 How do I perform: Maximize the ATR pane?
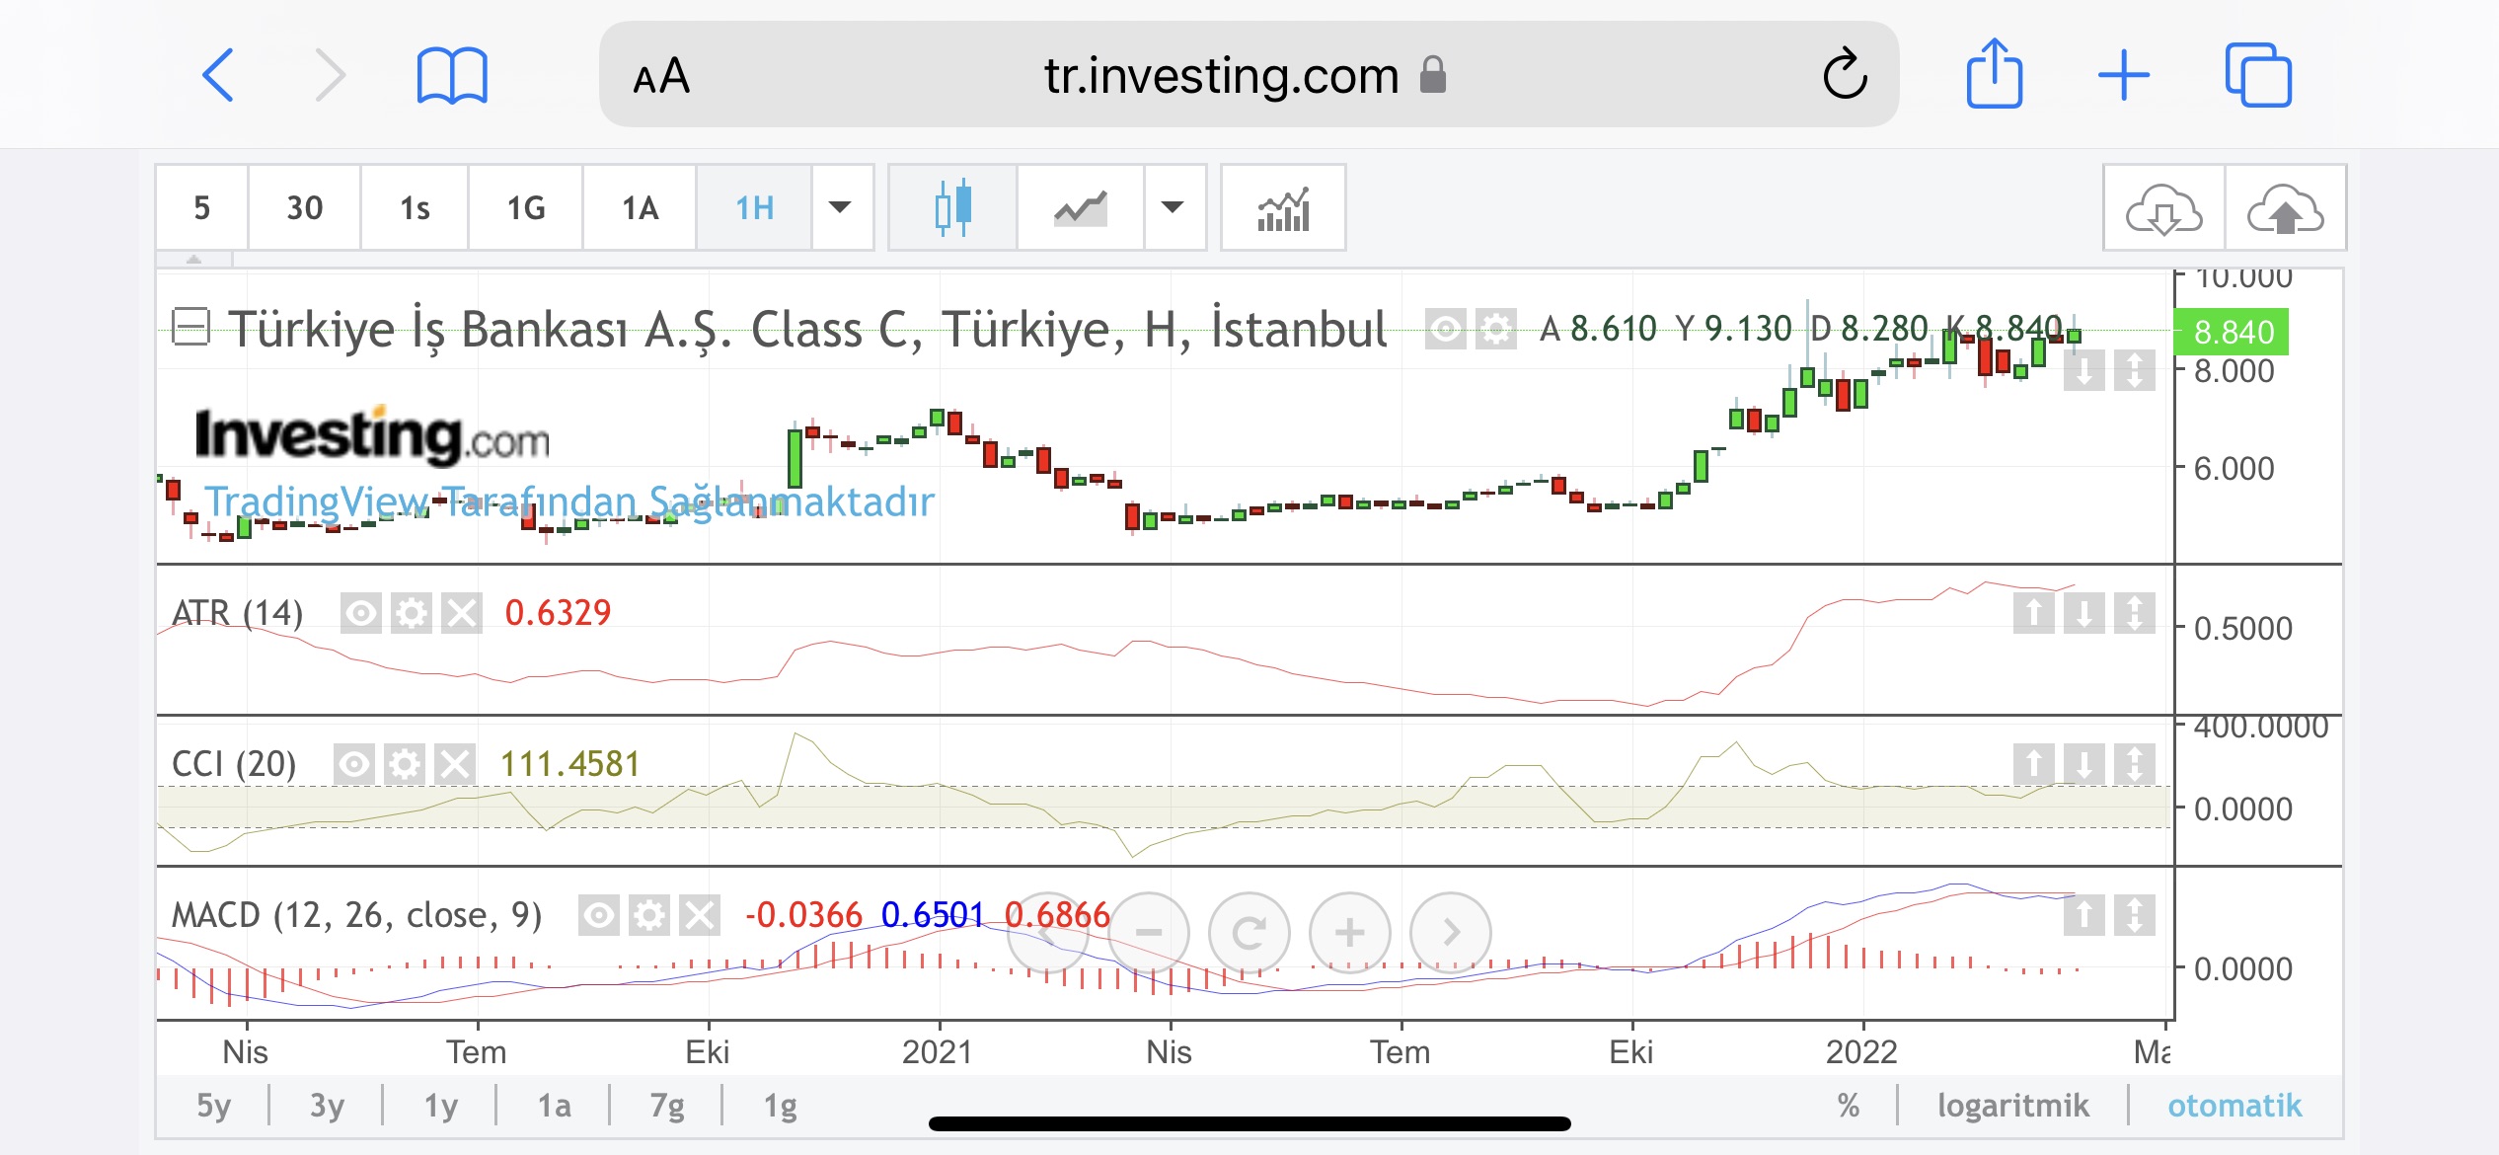(2135, 613)
